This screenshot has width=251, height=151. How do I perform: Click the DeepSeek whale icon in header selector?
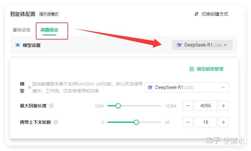coord(179,45)
